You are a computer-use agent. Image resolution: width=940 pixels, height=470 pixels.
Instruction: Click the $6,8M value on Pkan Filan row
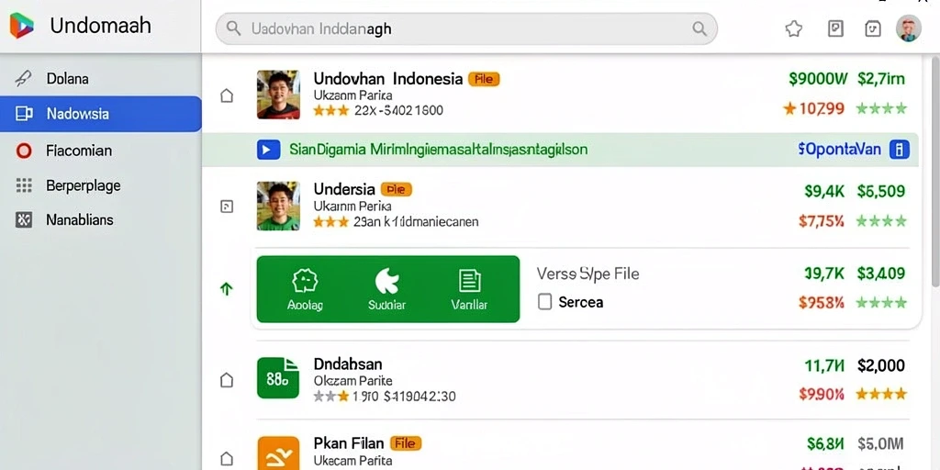coord(825,443)
